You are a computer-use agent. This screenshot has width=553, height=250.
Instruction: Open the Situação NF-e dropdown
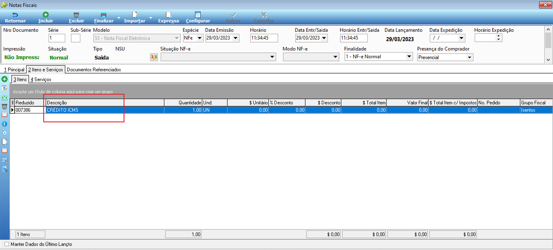click(272, 57)
